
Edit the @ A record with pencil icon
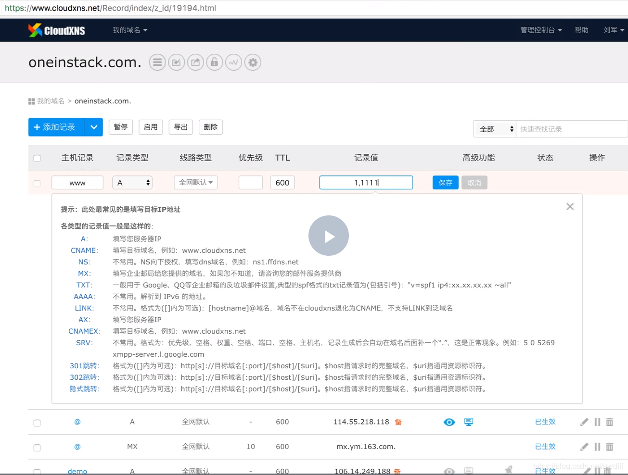584,422
